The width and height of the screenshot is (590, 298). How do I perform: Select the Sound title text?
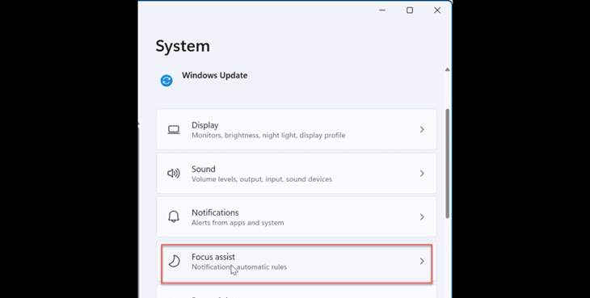click(x=204, y=169)
